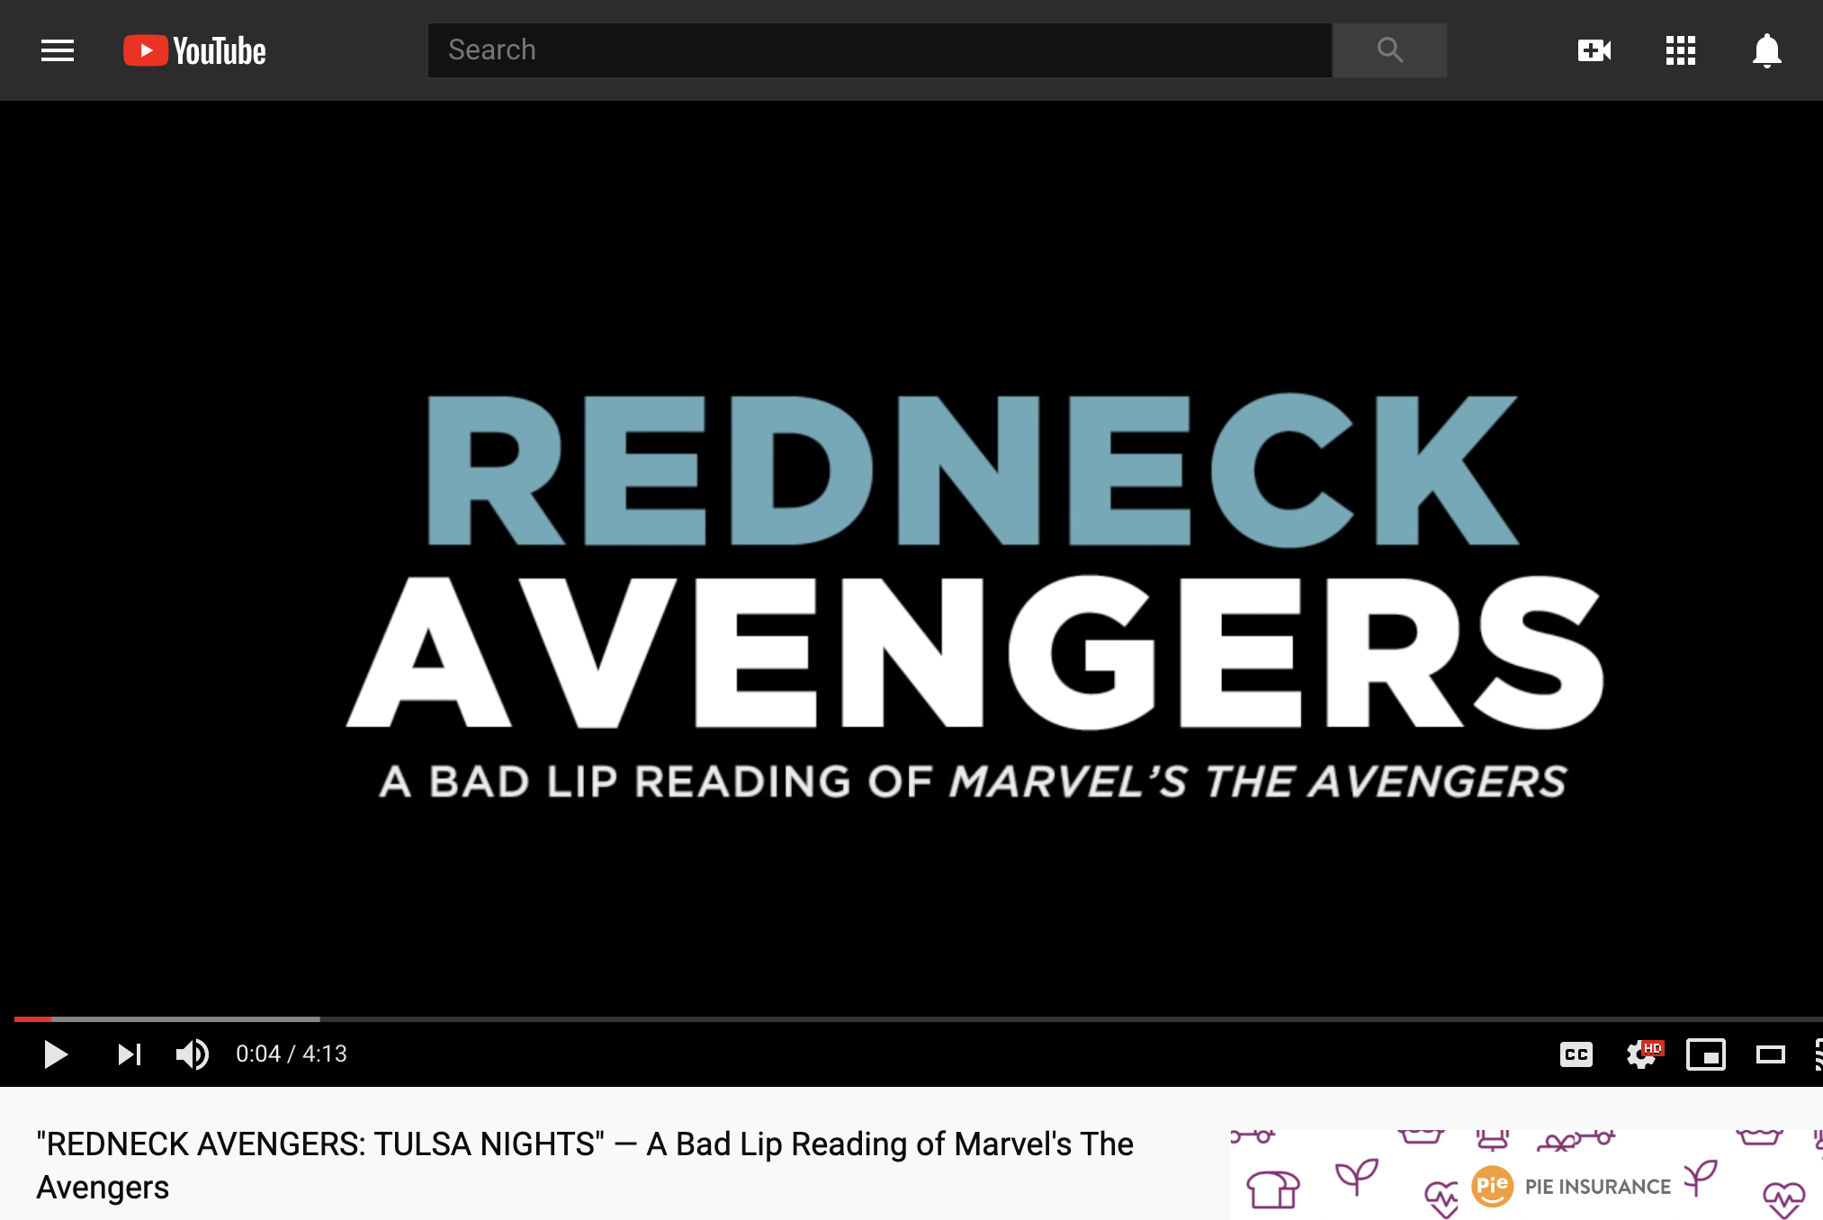Seek on the video progress bar

tap(918, 1018)
